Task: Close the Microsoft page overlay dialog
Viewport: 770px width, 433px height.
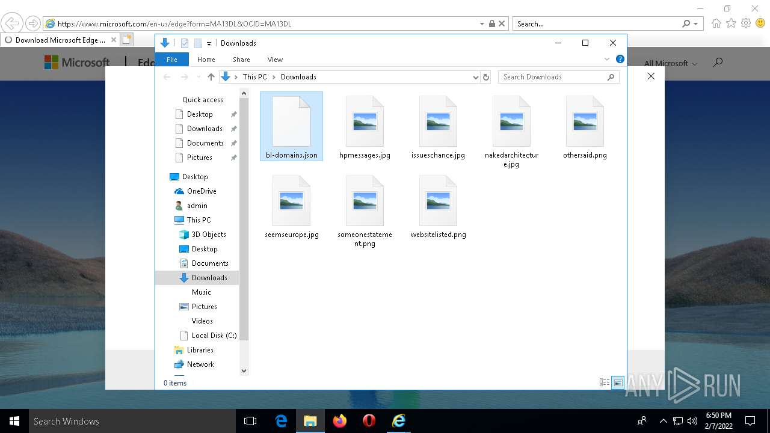Action: [x=651, y=76]
